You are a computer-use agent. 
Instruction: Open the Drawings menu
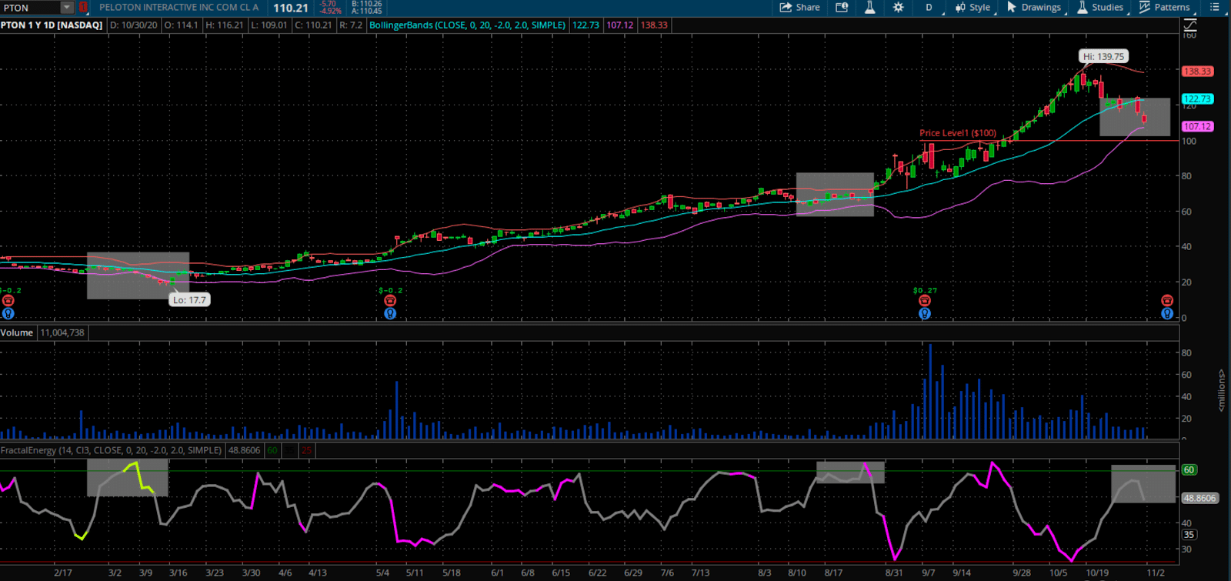point(1034,8)
